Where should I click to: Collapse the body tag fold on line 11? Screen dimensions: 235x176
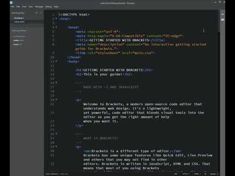pos(56,61)
